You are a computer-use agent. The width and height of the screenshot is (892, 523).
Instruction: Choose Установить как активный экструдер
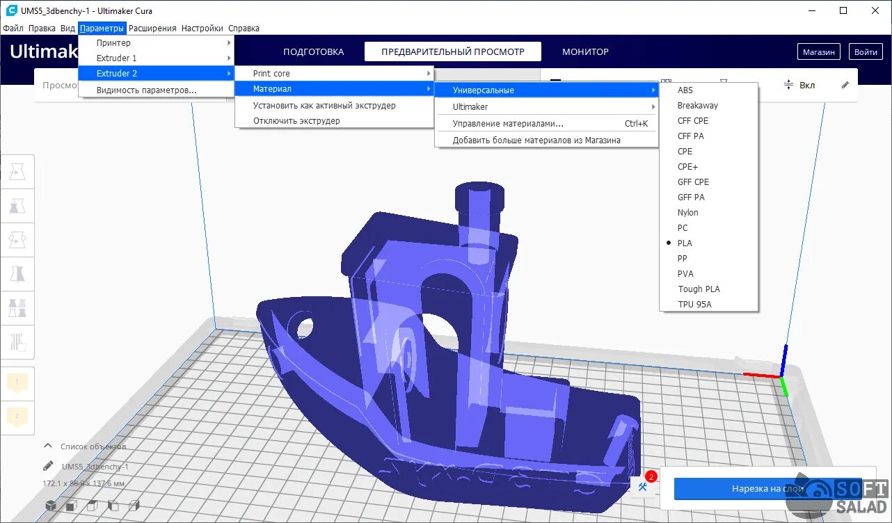click(x=334, y=106)
